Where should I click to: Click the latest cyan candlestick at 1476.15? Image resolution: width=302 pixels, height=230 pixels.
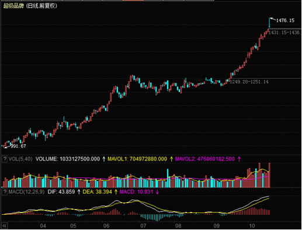point(269,23)
